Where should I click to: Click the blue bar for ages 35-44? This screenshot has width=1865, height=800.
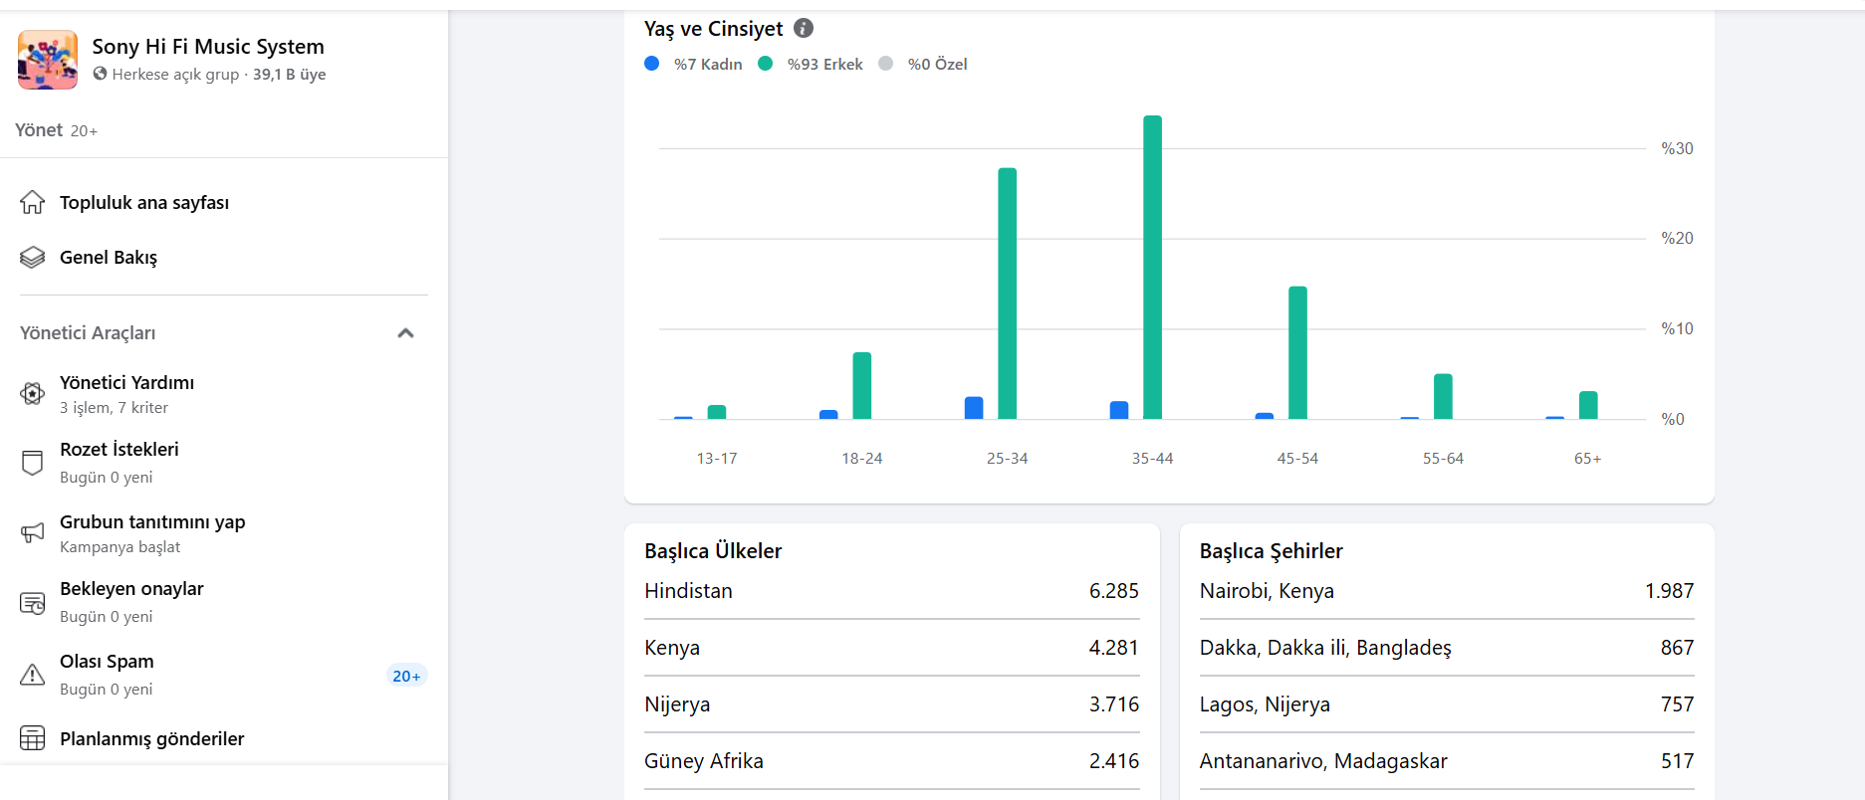[x=1119, y=410]
